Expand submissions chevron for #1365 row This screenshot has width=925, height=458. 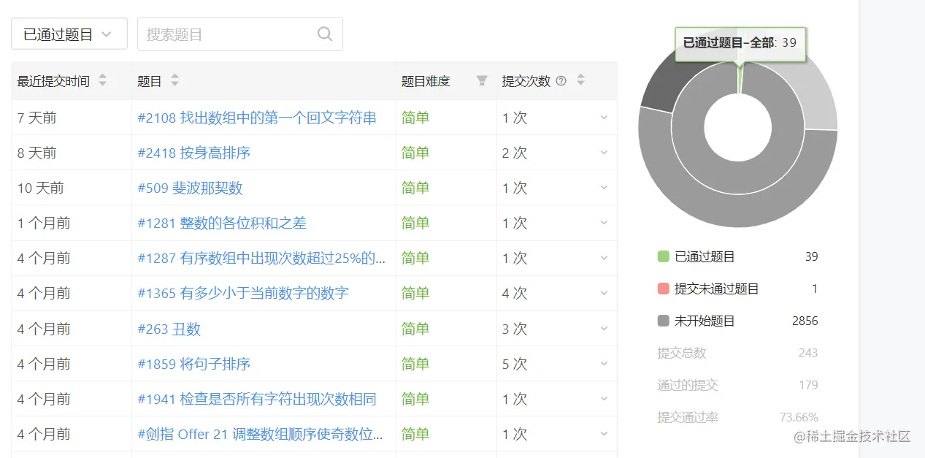(604, 293)
